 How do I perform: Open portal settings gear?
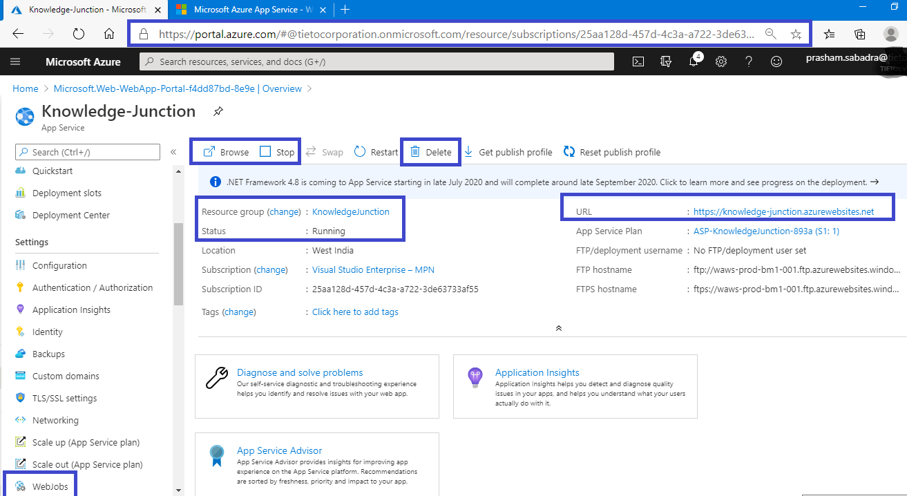point(721,61)
